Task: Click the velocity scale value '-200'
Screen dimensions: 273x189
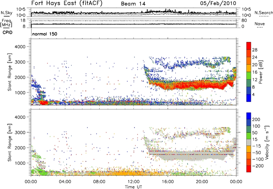Action: pos(258,166)
